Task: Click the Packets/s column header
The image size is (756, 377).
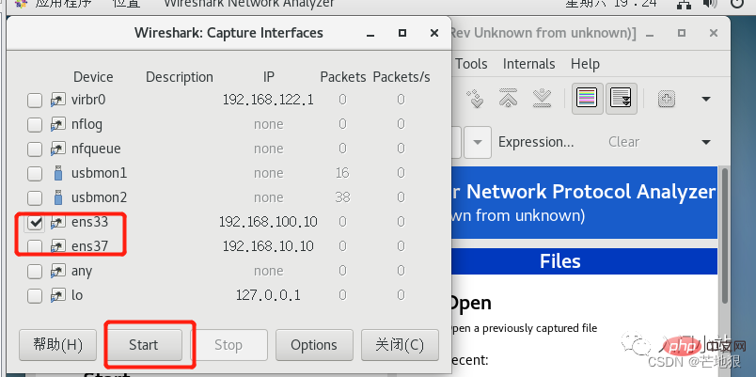Action: click(x=402, y=77)
